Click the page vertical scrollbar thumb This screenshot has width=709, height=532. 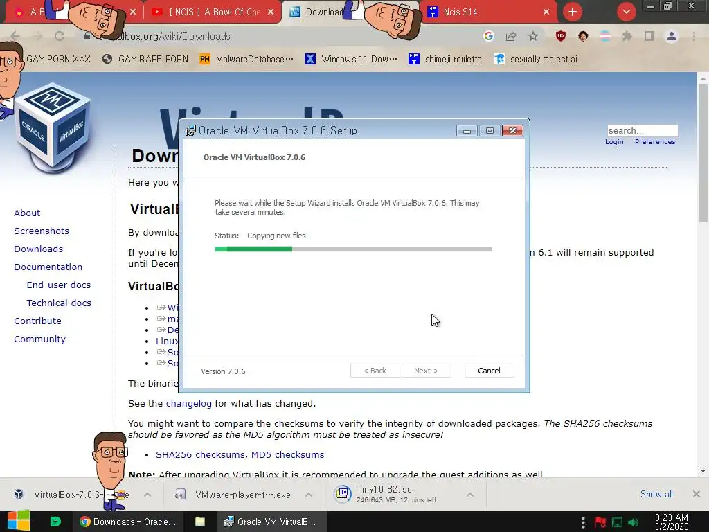point(703,154)
